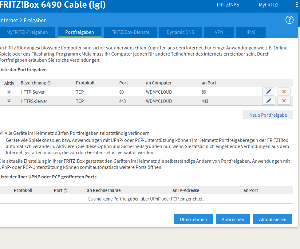Go to the Dynamic DNS tab

click(180, 32)
